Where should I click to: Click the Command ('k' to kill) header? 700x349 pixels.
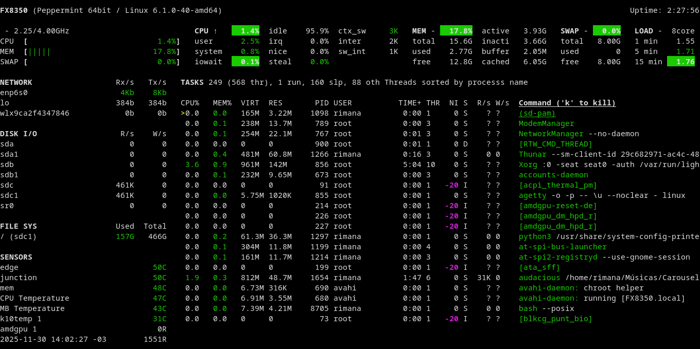click(567, 103)
